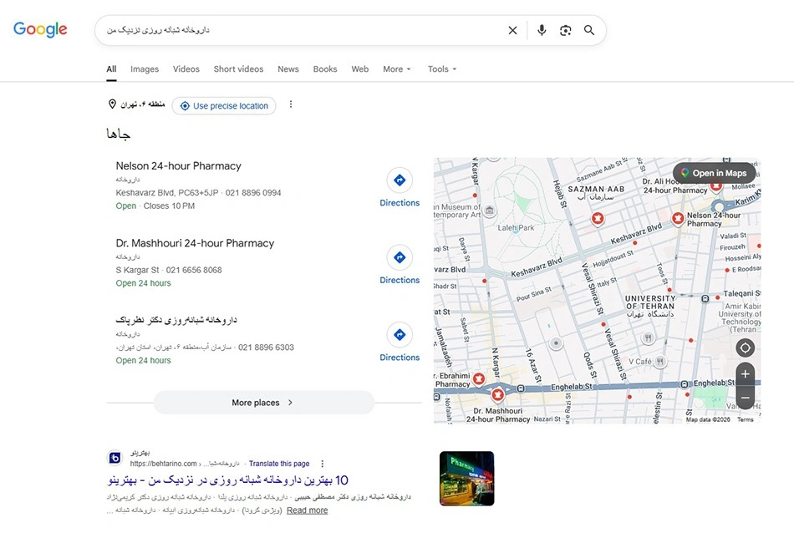Image resolution: width=794 pixels, height=543 pixels.
Task: Click the V Café restaurant icon on map
Action: click(659, 362)
